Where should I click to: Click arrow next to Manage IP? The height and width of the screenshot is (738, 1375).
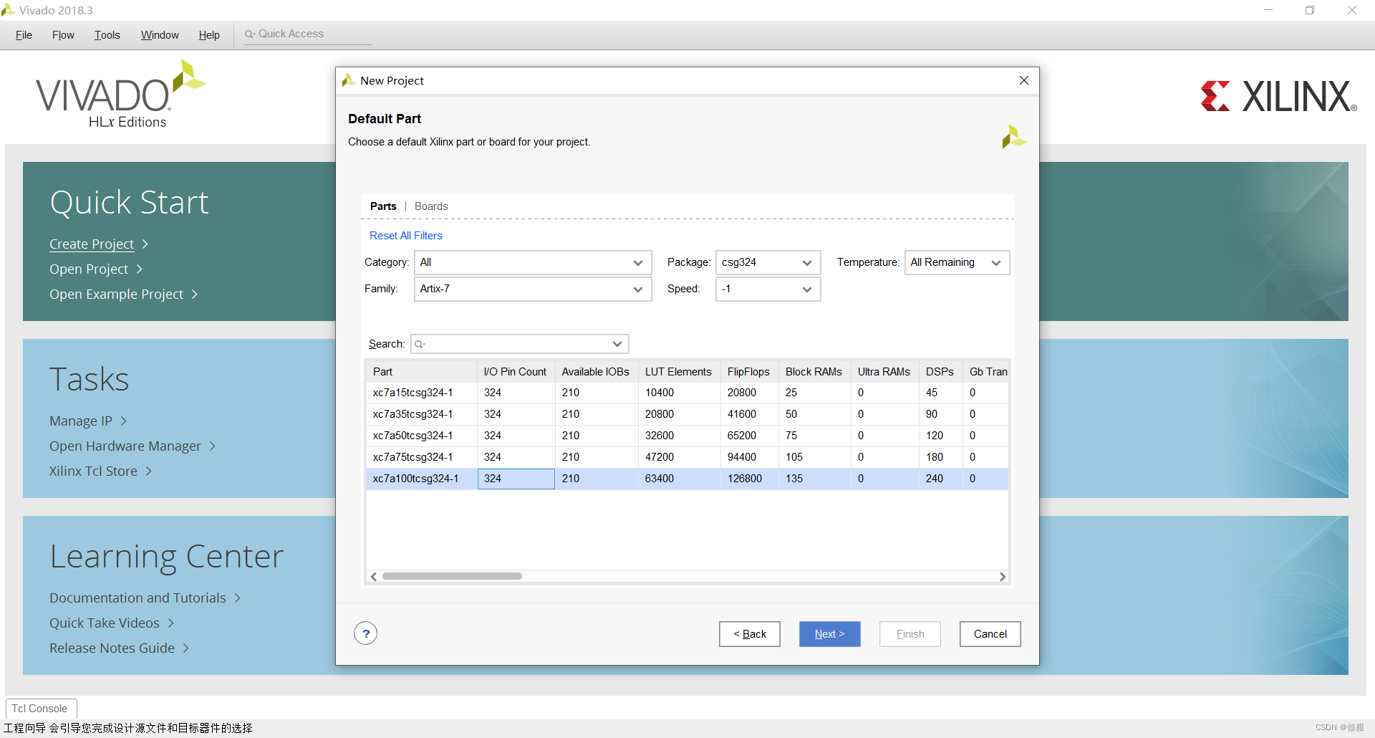(123, 421)
